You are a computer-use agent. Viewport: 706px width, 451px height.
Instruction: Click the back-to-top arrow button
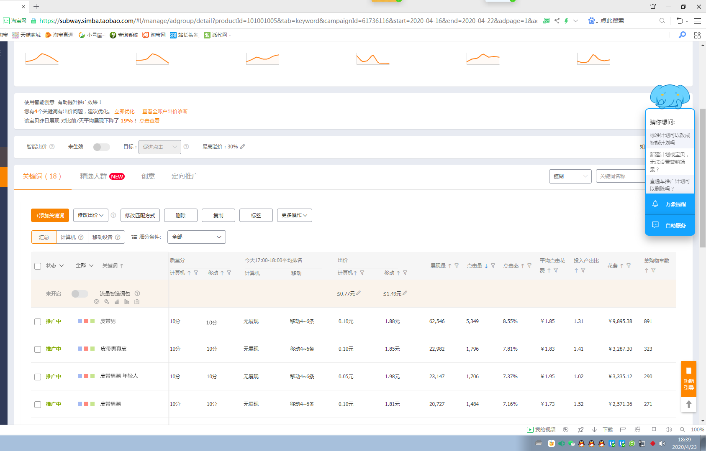pyautogui.click(x=688, y=404)
